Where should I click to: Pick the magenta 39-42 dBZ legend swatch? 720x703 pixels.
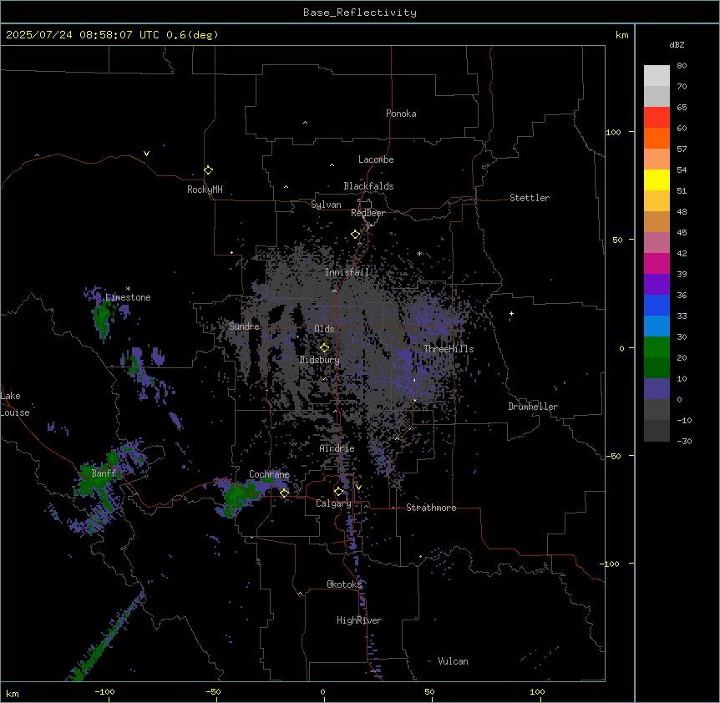point(657,263)
